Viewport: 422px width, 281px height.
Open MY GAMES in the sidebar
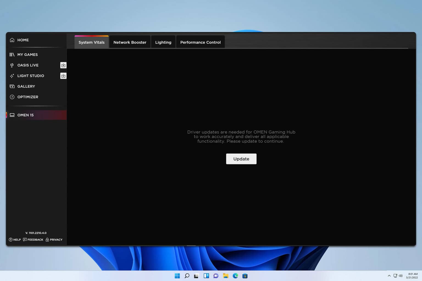(27, 55)
